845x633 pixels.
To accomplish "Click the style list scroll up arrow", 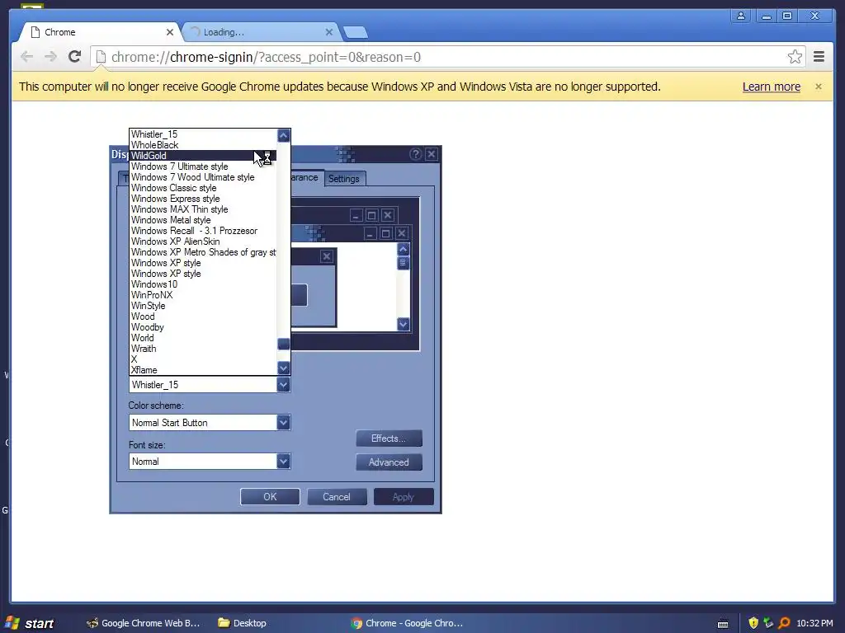I will 284,136.
